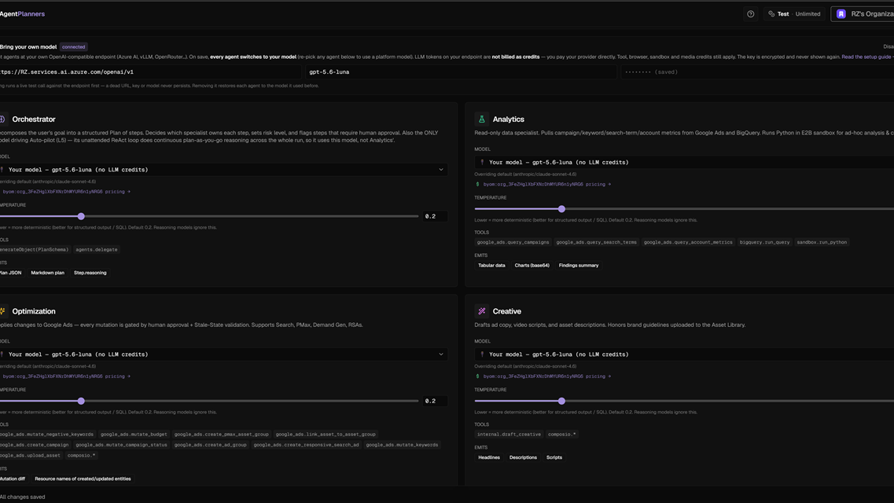Click the bigquery.run_query tool chip

pos(764,242)
